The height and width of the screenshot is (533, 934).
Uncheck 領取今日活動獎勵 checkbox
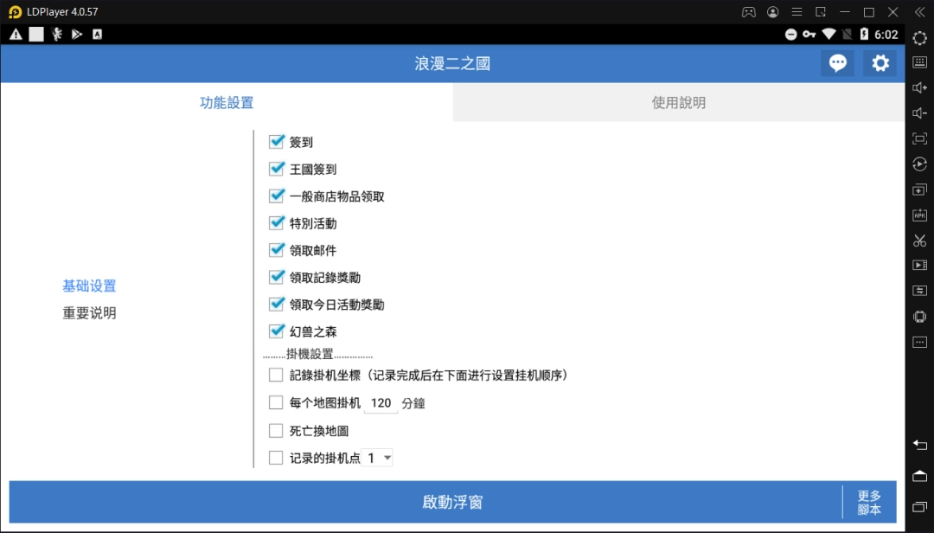click(x=276, y=304)
